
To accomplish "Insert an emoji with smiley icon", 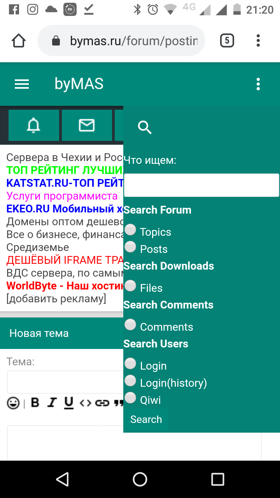I will click(13, 403).
